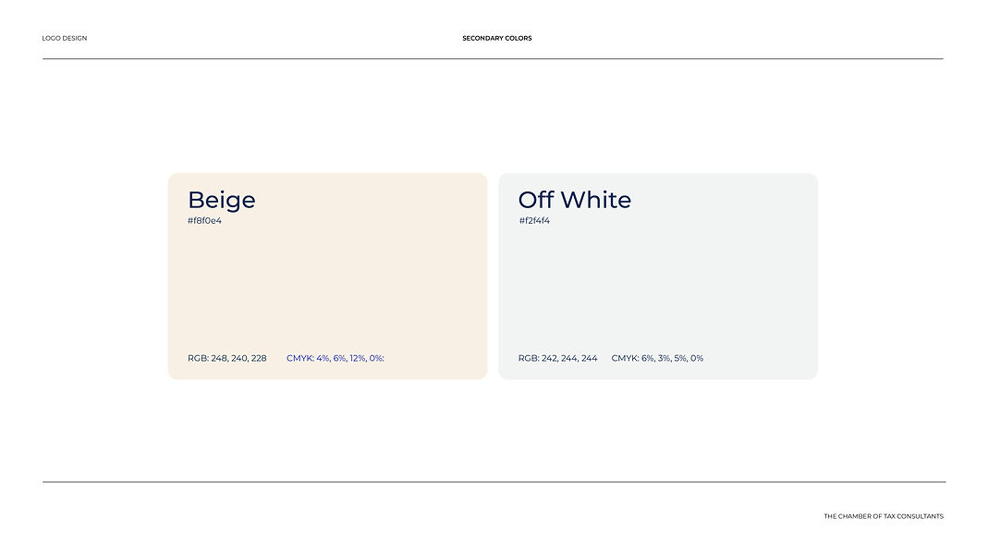This screenshot has width=988, height=555.
Task: Select the #f8f0e4 hex code
Action: [205, 221]
